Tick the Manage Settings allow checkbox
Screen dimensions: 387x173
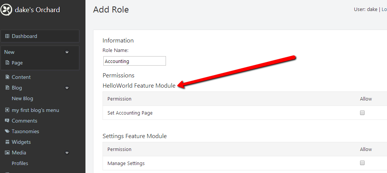coord(362,163)
